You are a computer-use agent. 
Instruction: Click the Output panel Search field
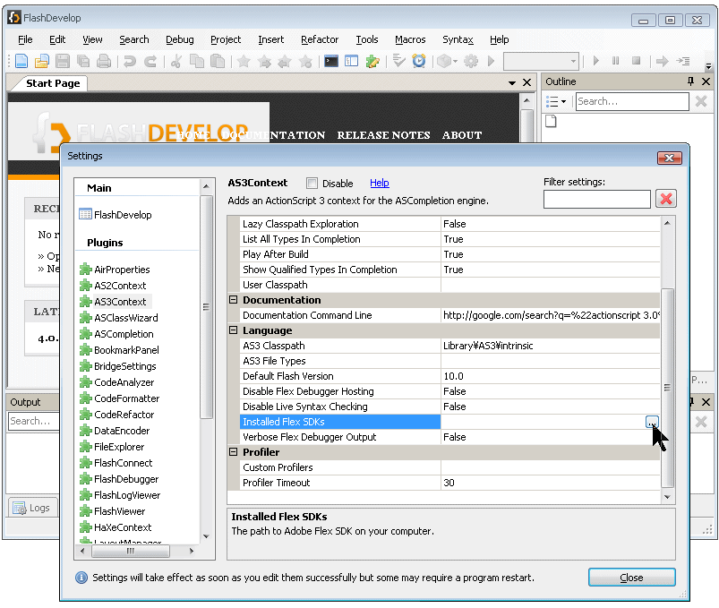tap(33, 421)
